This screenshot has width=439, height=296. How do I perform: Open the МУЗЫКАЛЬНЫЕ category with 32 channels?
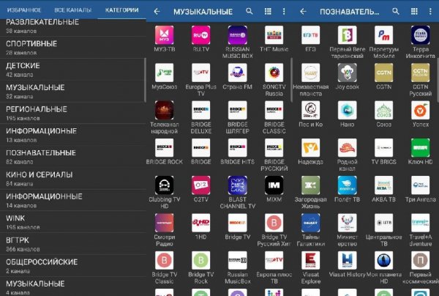click(x=72, y=92)
